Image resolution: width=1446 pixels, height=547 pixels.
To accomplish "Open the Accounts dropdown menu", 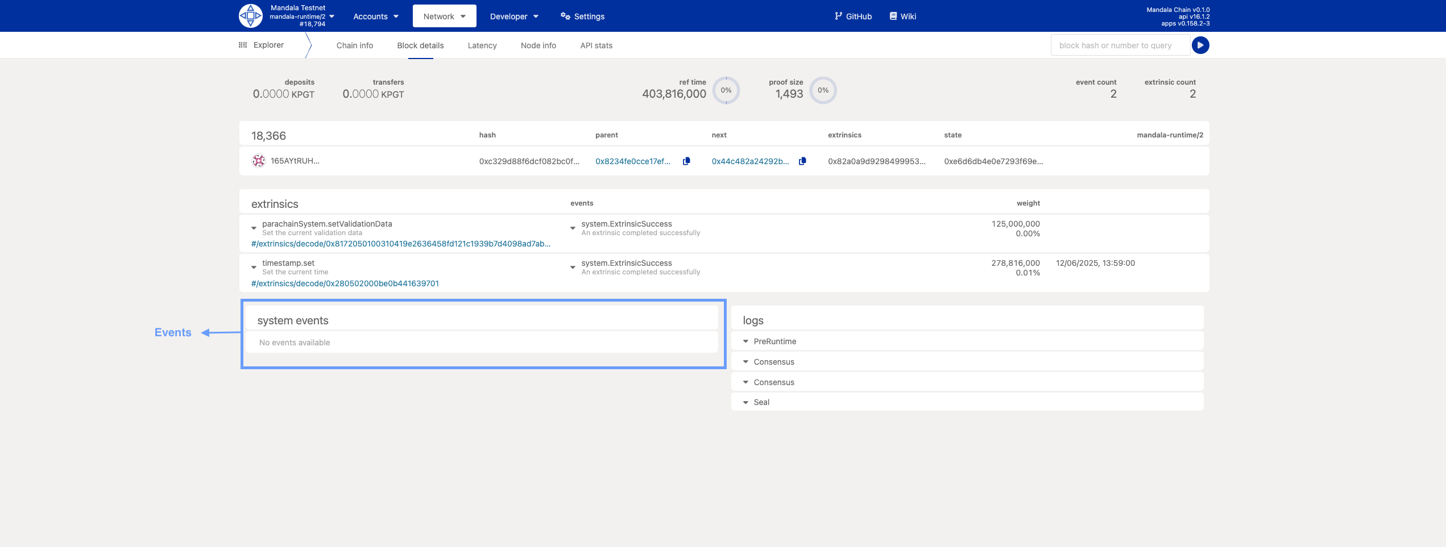I will pyautogui.click(x=376, y=16).
